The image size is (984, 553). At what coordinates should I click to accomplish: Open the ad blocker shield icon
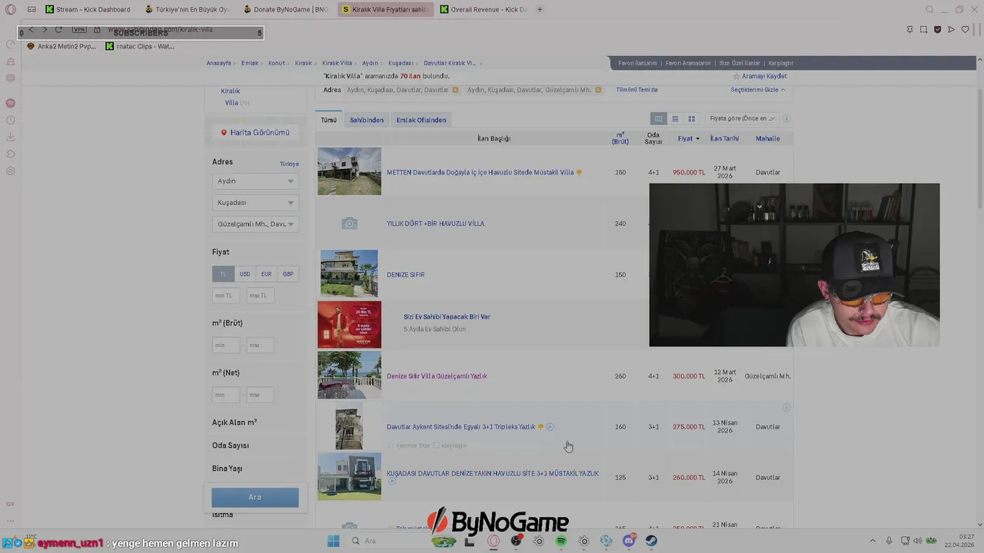tap(937, 29)
